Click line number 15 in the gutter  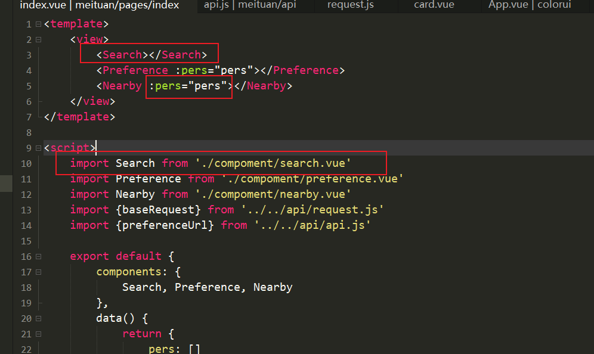click(26, 241)
